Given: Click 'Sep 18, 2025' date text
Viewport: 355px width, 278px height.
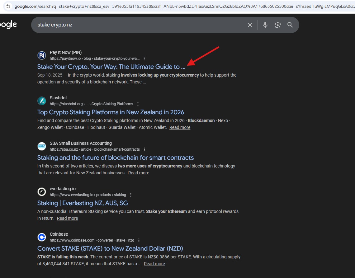Looking at the screenshot, I should [50, 75].
